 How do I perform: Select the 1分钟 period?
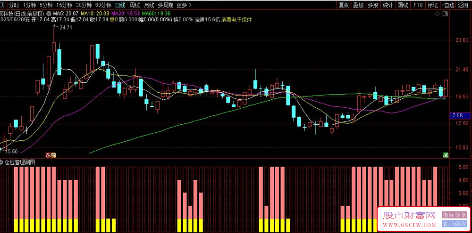29,5
